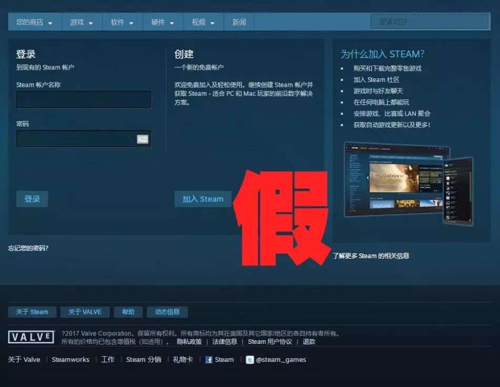Click the 为什么加入 STEAM? heading
Viewport: 500px width, 387px height.
pos(382,54)
